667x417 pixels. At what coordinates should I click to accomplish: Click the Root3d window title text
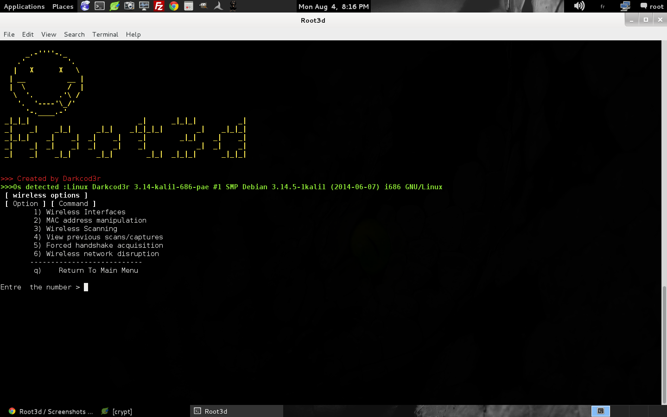tap(313, 20)
